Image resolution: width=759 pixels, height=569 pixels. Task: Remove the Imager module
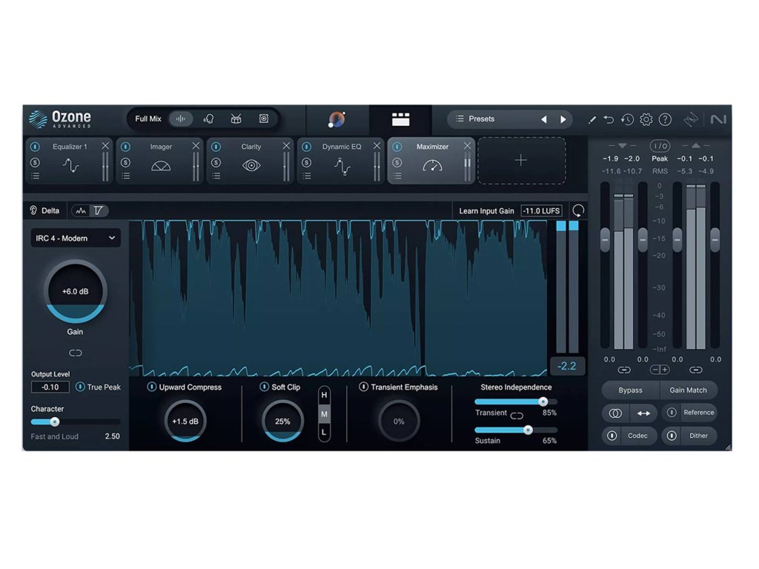tap(196, 146)
